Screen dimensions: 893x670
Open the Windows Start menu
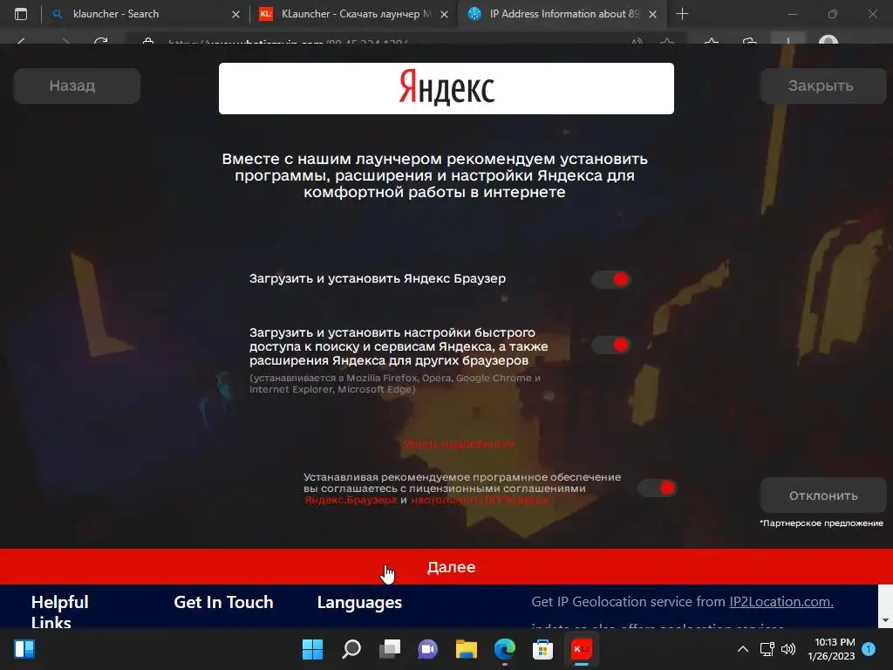313,649
